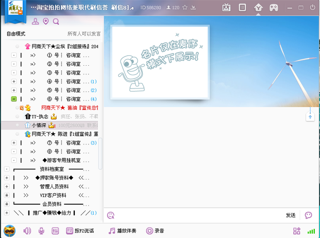The image size is (320, 238).
Task: Click 发送 send button
Action: 290,215
